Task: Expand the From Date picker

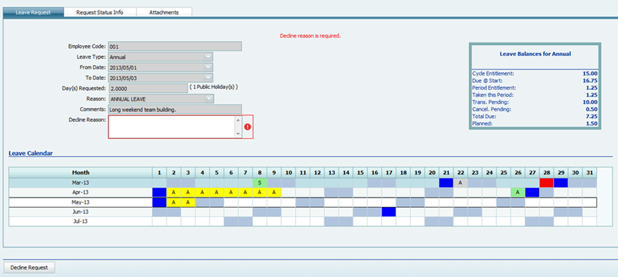Action: [208, 67]
